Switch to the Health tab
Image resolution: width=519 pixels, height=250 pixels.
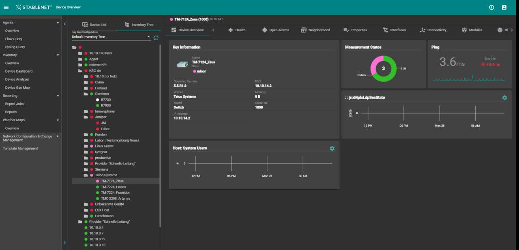[x=237, y=30]
